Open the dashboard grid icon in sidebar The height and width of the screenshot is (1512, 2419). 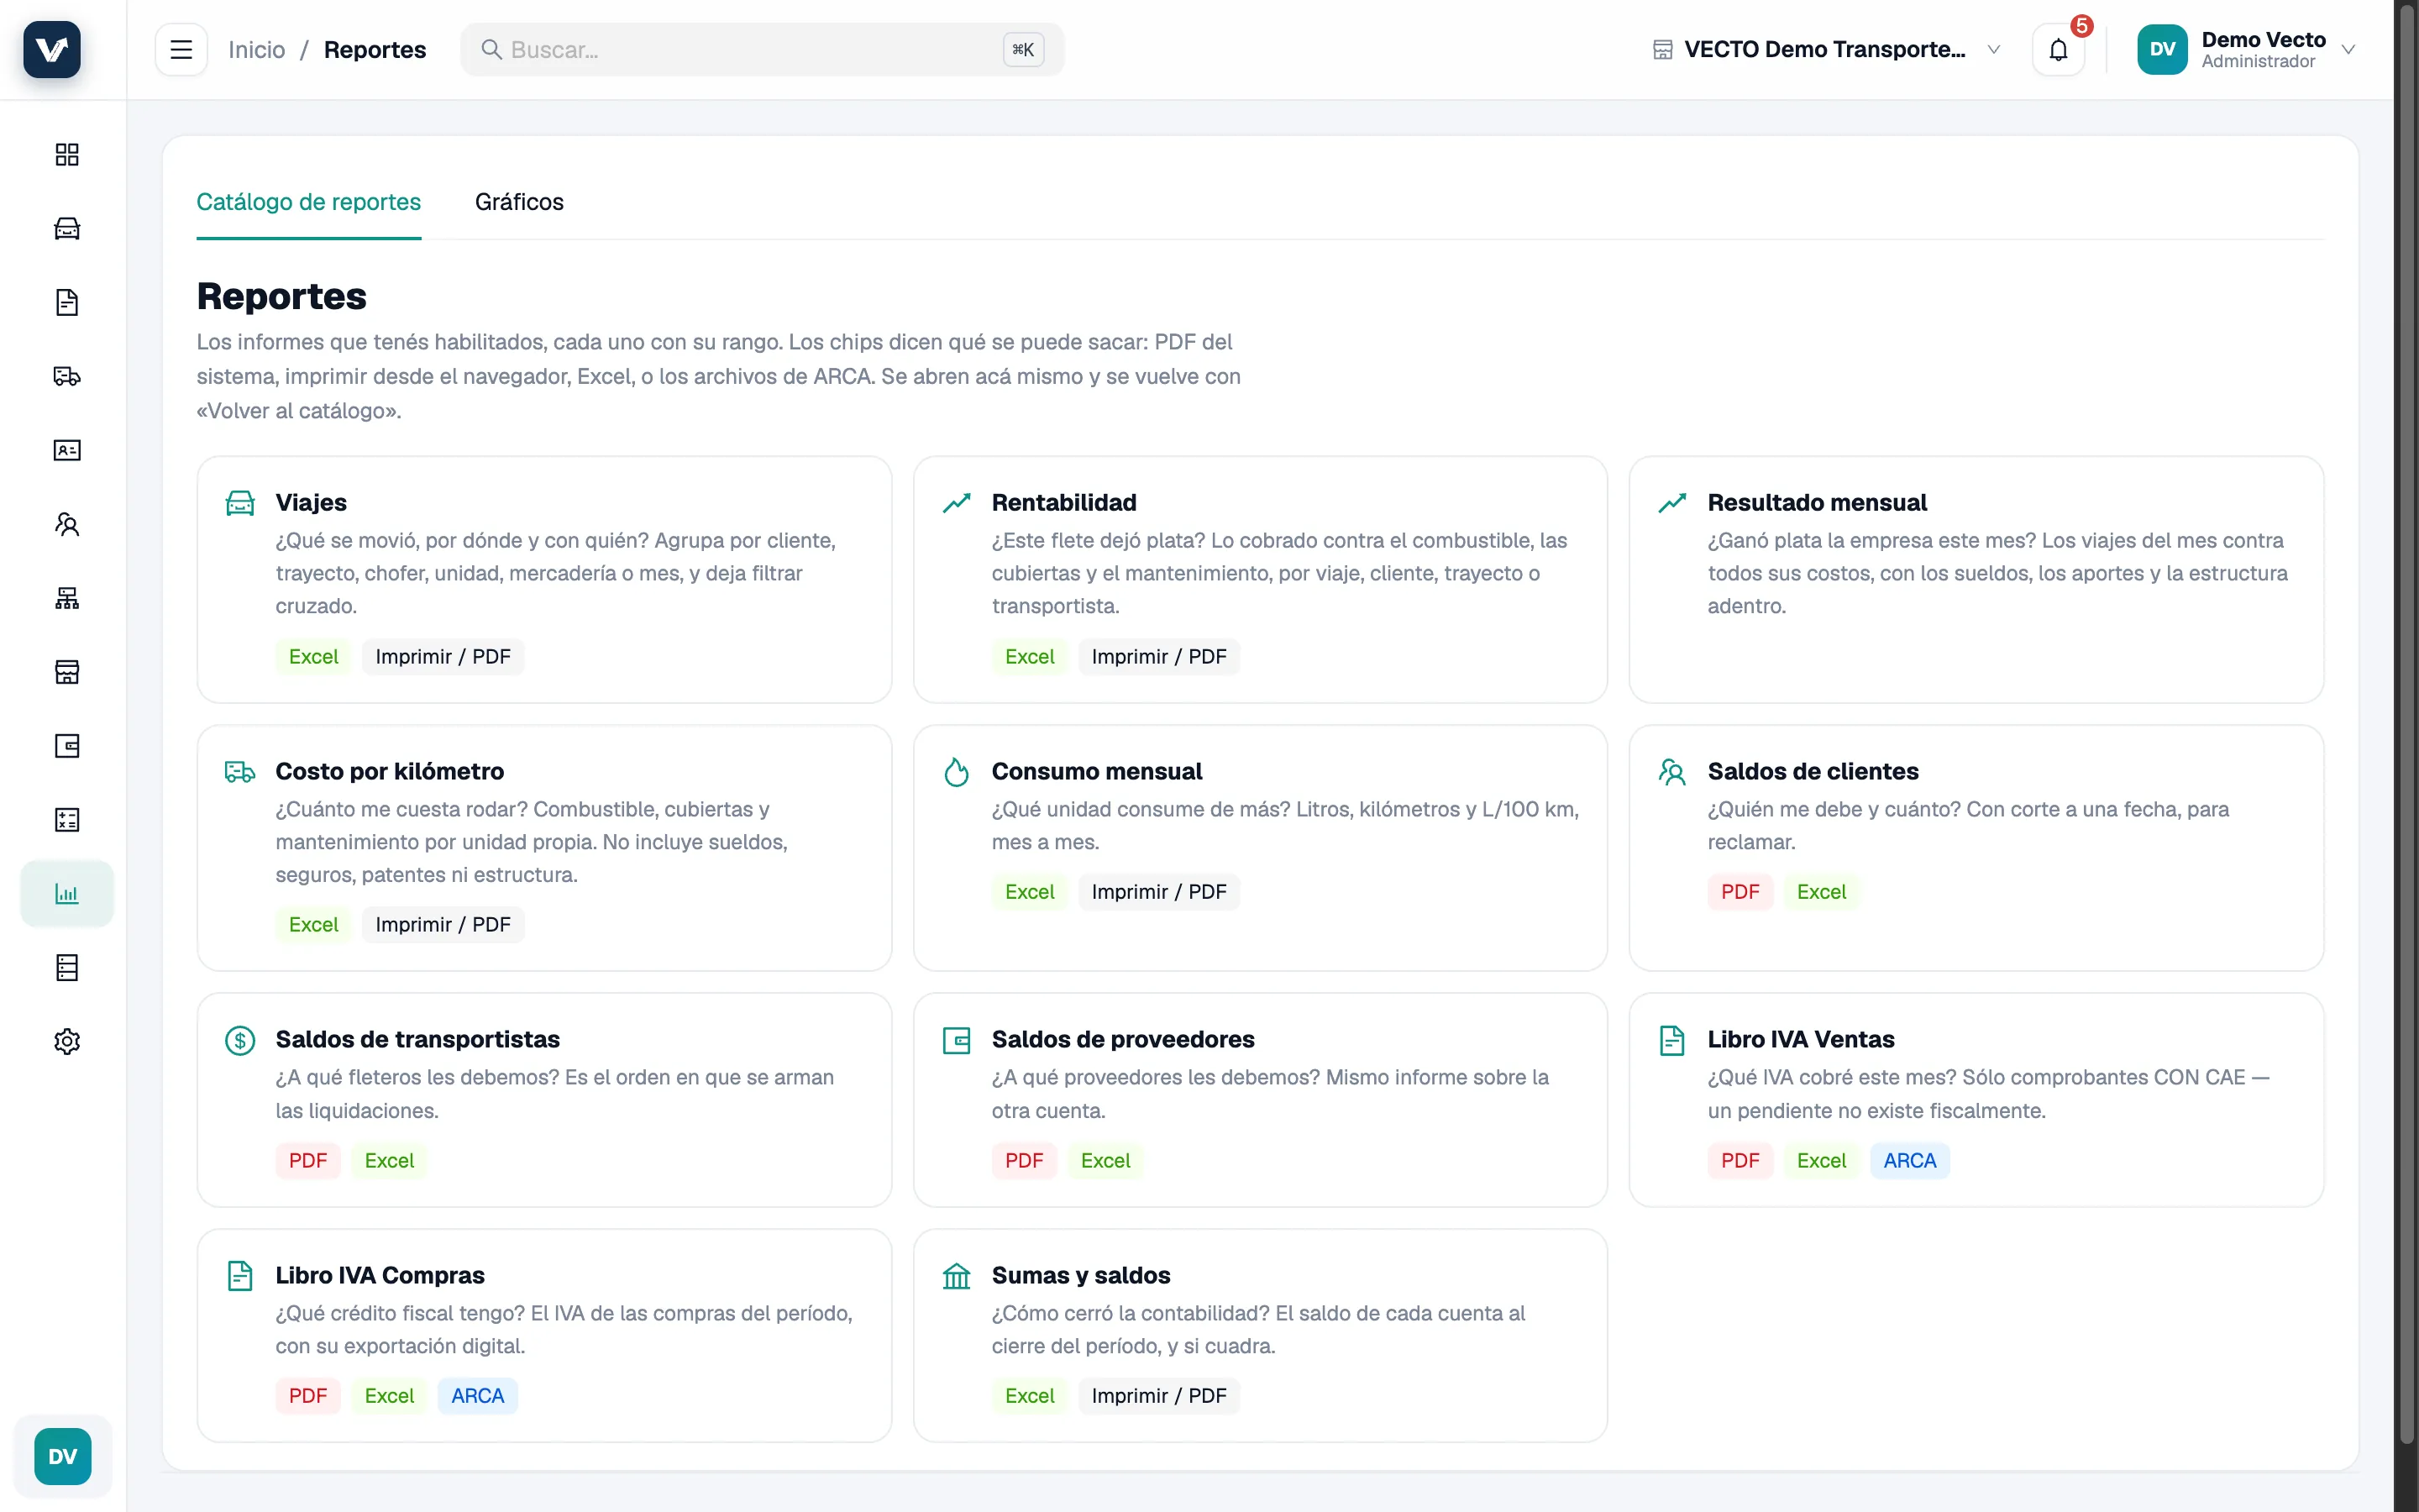coord(67,154)
